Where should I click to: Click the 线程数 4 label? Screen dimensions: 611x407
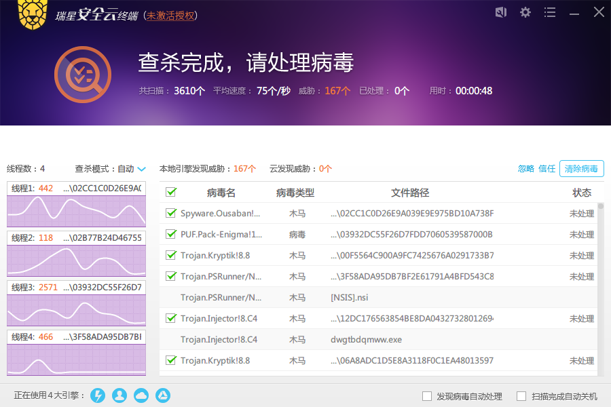coord(26,169)
